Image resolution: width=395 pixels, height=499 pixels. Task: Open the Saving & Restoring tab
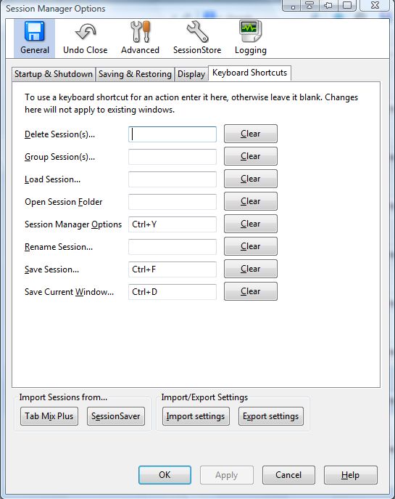click(135, 74)
